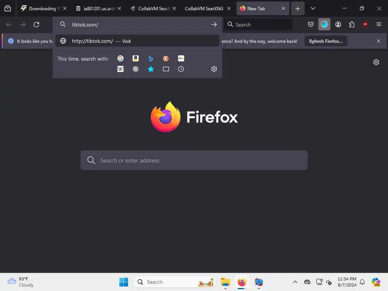Select the New Tab tab
The image size is (388, 291).
(x=262, y=8)
